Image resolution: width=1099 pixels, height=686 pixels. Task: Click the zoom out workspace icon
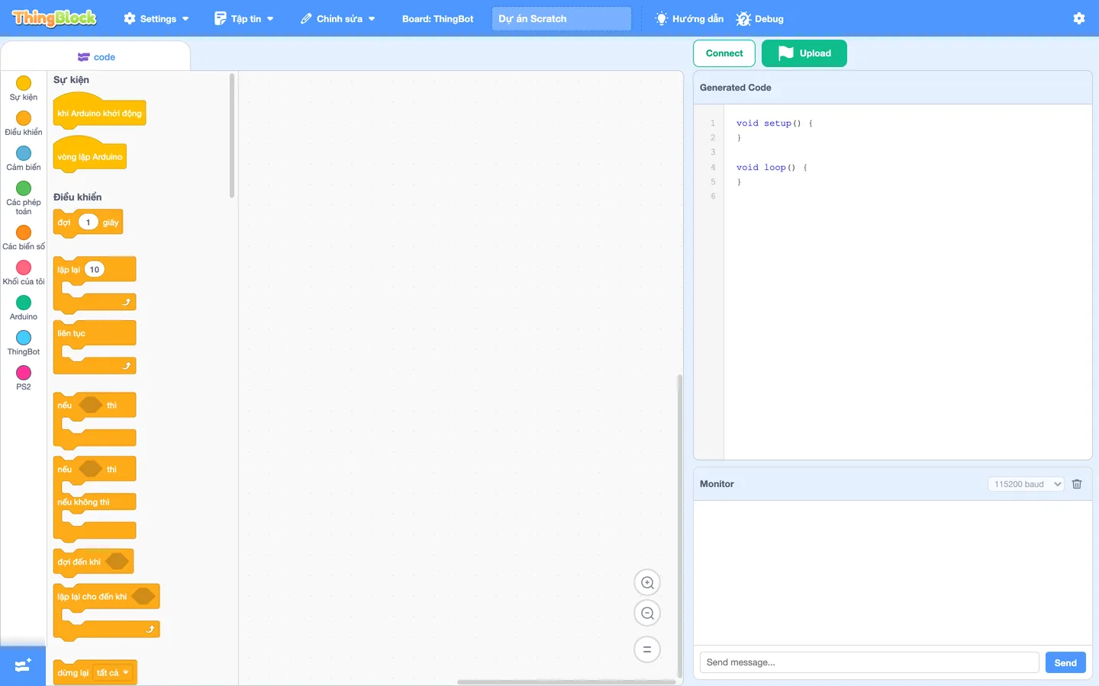(647, 614)
